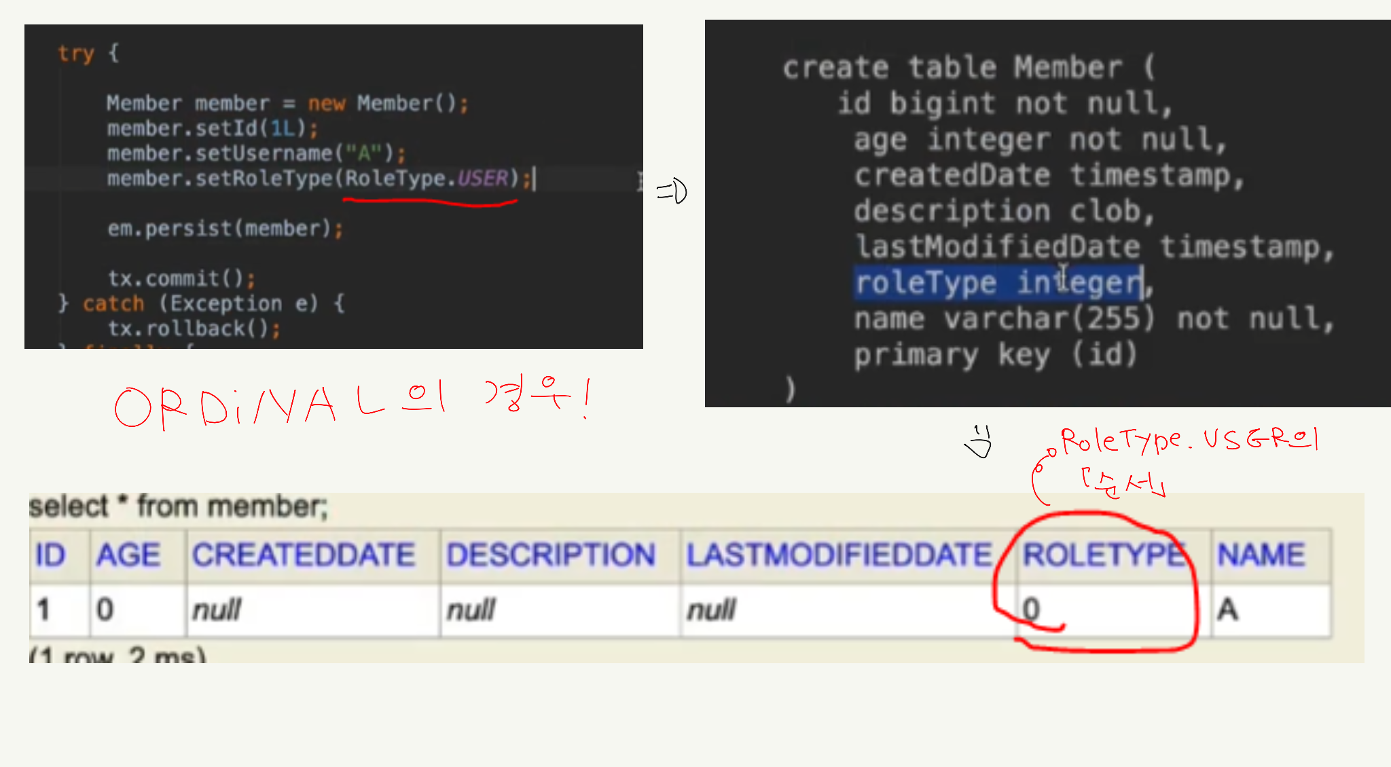Click the NAME column header

click(x=1261, y=555)
